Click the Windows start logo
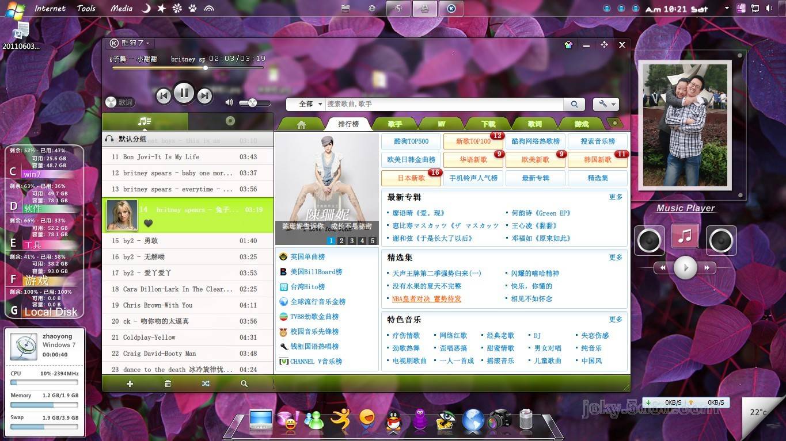The height and width of the screenshot is (441, 786). [x=14, y=10]
